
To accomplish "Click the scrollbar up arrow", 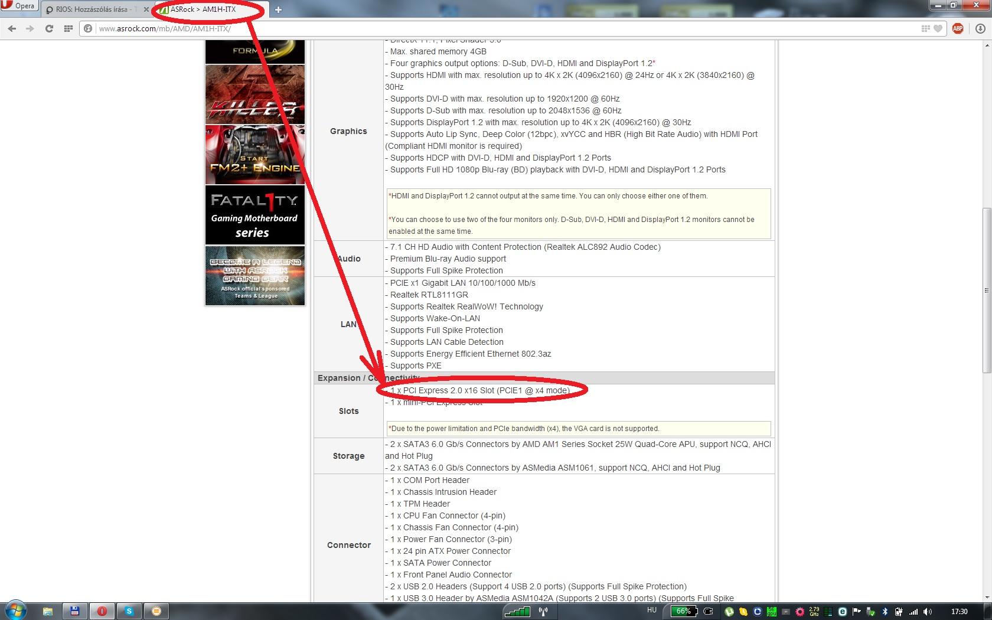I will tap(987, 44).
